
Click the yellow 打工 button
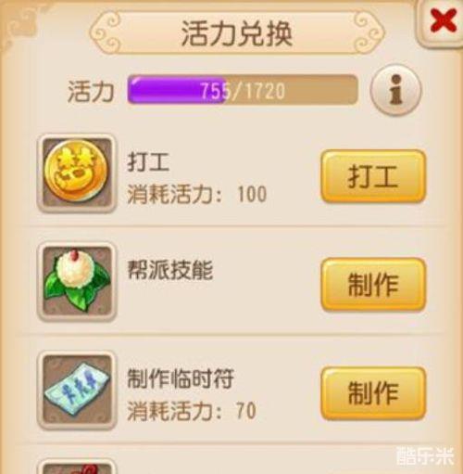(373, 176)
